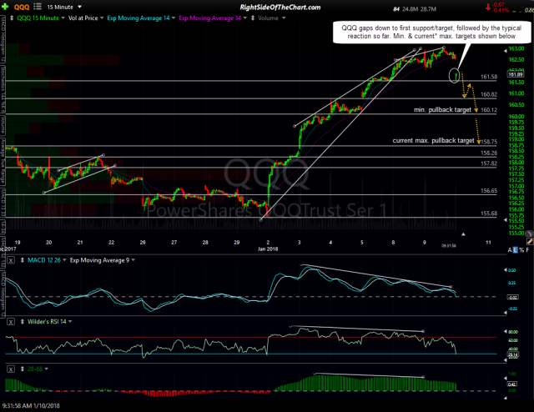The height and width of the screenshot is (412, 534).
Task: Toggle logarithmic scaling with the L button
Action: [x=516, y=250]
